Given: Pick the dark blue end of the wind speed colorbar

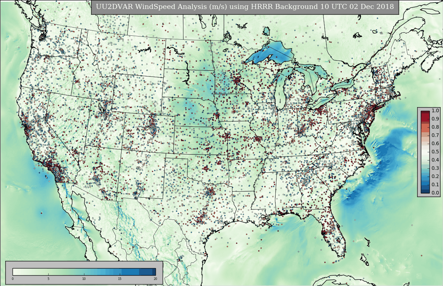Looking at the screenshot, I should pyautogui.click(x=154, y=272).
